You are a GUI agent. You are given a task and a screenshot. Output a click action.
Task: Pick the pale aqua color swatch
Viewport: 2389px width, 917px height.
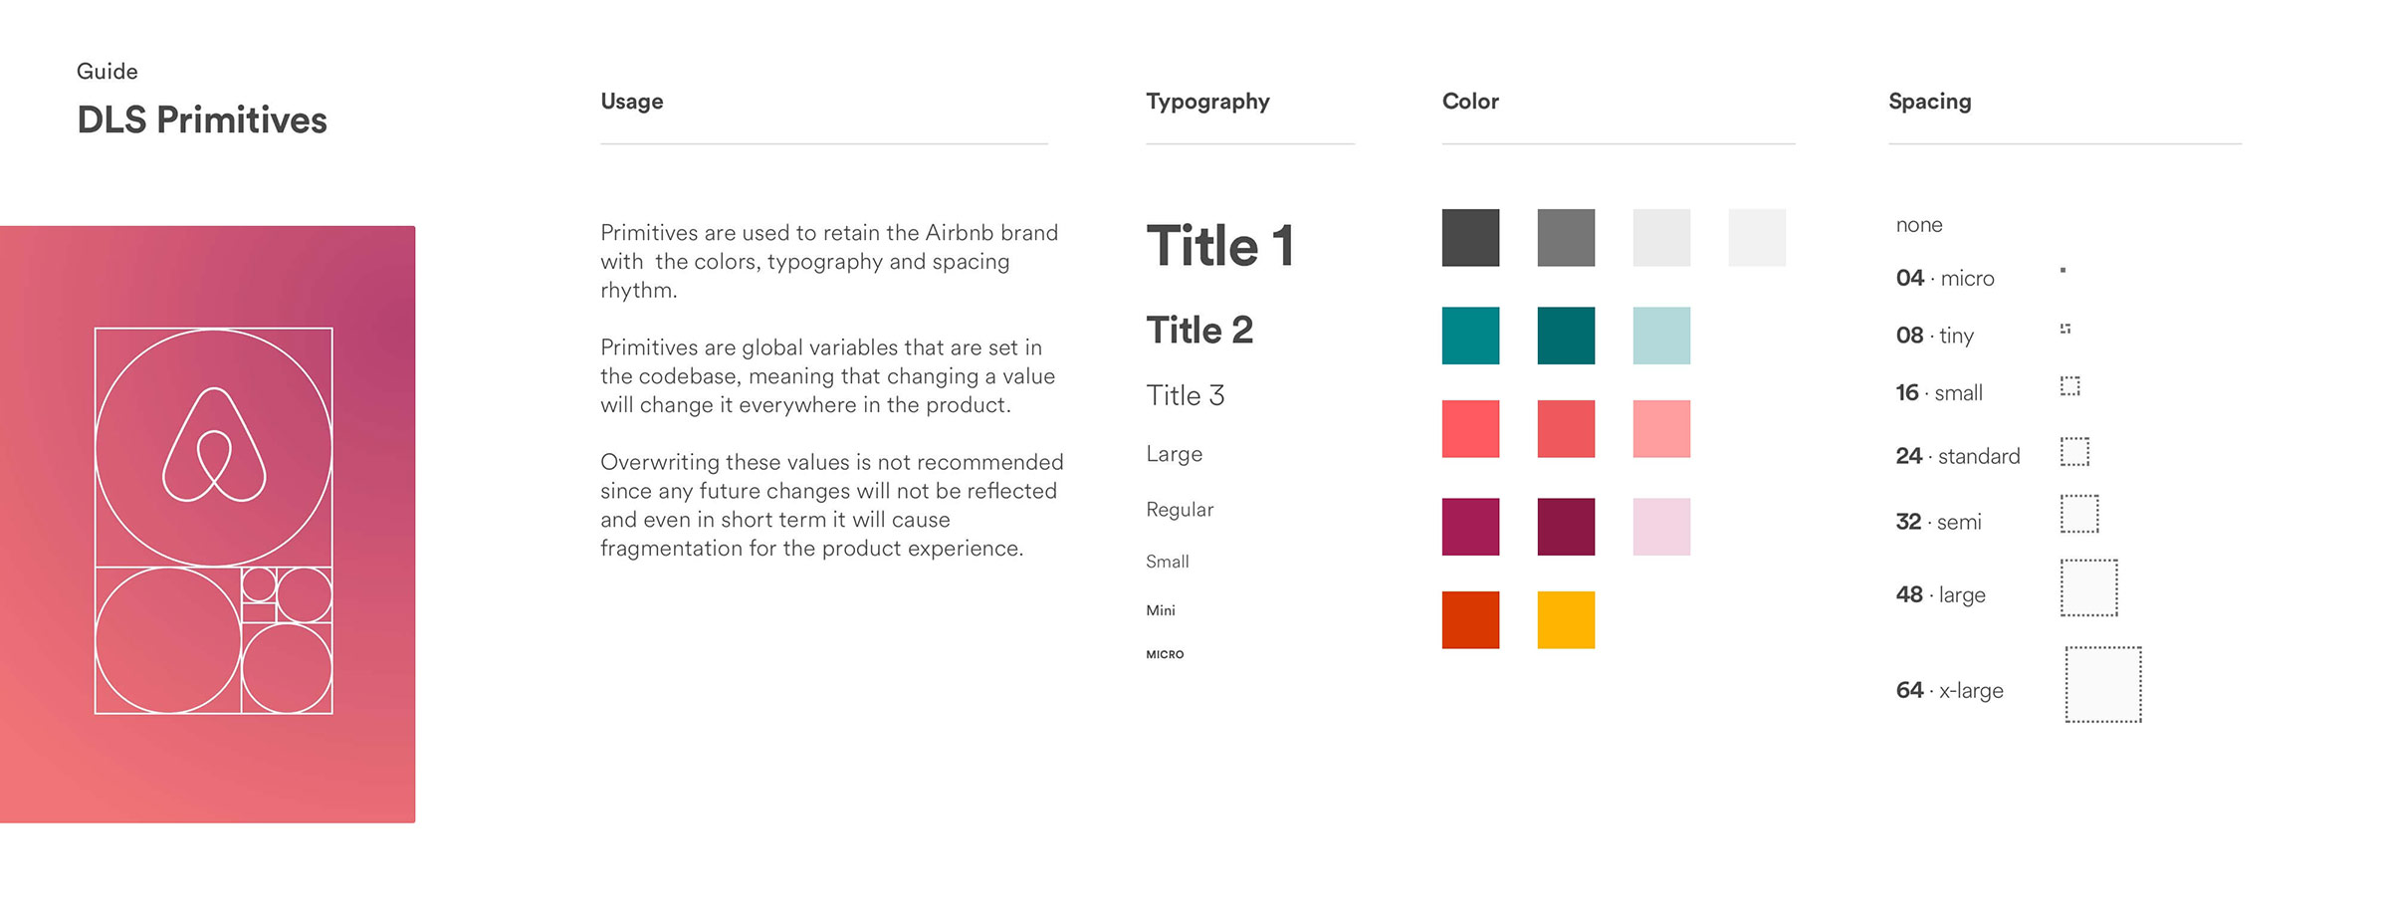1661,336
